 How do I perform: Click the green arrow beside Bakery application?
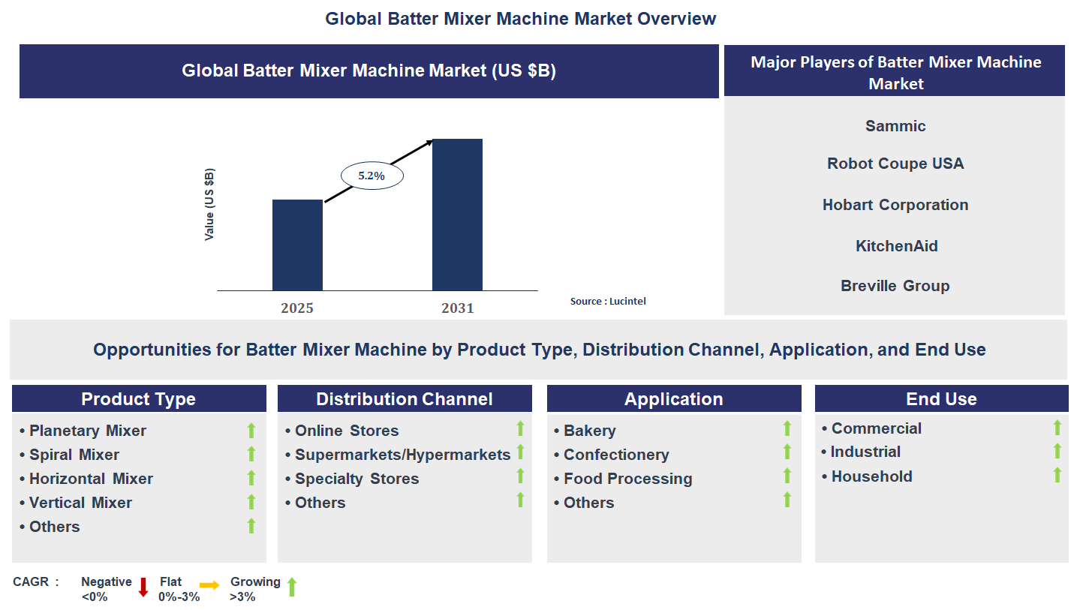[787, 428]
